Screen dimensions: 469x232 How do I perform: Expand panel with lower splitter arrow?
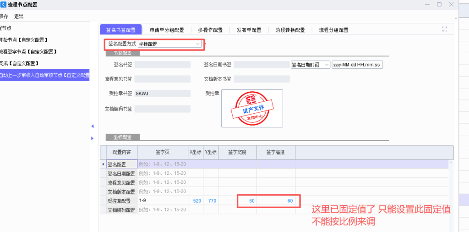pyautogui.click(x=93, y=138)
